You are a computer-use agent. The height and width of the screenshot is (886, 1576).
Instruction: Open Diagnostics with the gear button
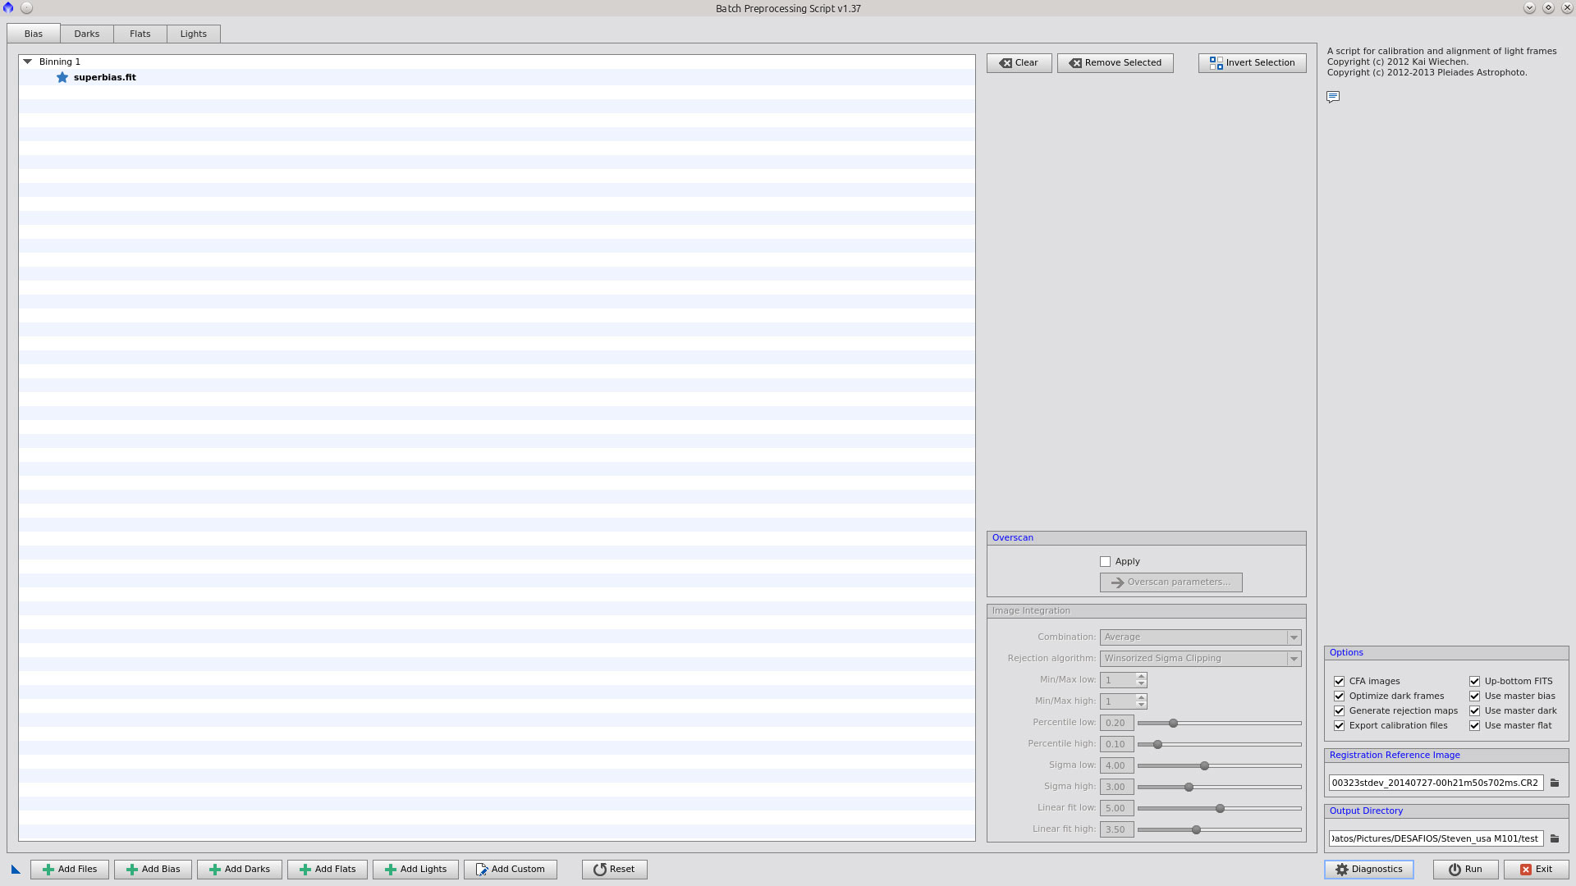pos(1368,870)
